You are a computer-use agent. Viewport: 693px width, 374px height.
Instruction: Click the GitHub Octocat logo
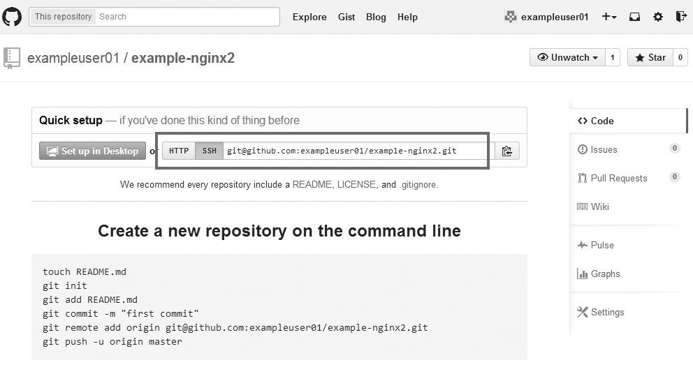[12, 17]
